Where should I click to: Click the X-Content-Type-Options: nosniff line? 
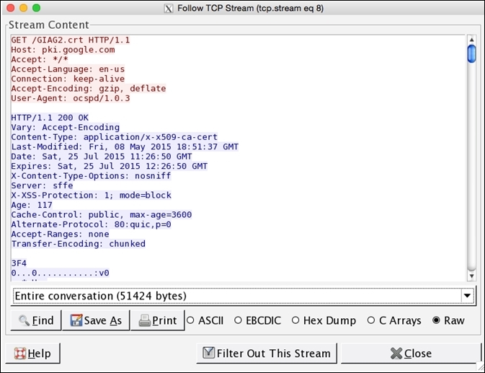coord(92,175)
